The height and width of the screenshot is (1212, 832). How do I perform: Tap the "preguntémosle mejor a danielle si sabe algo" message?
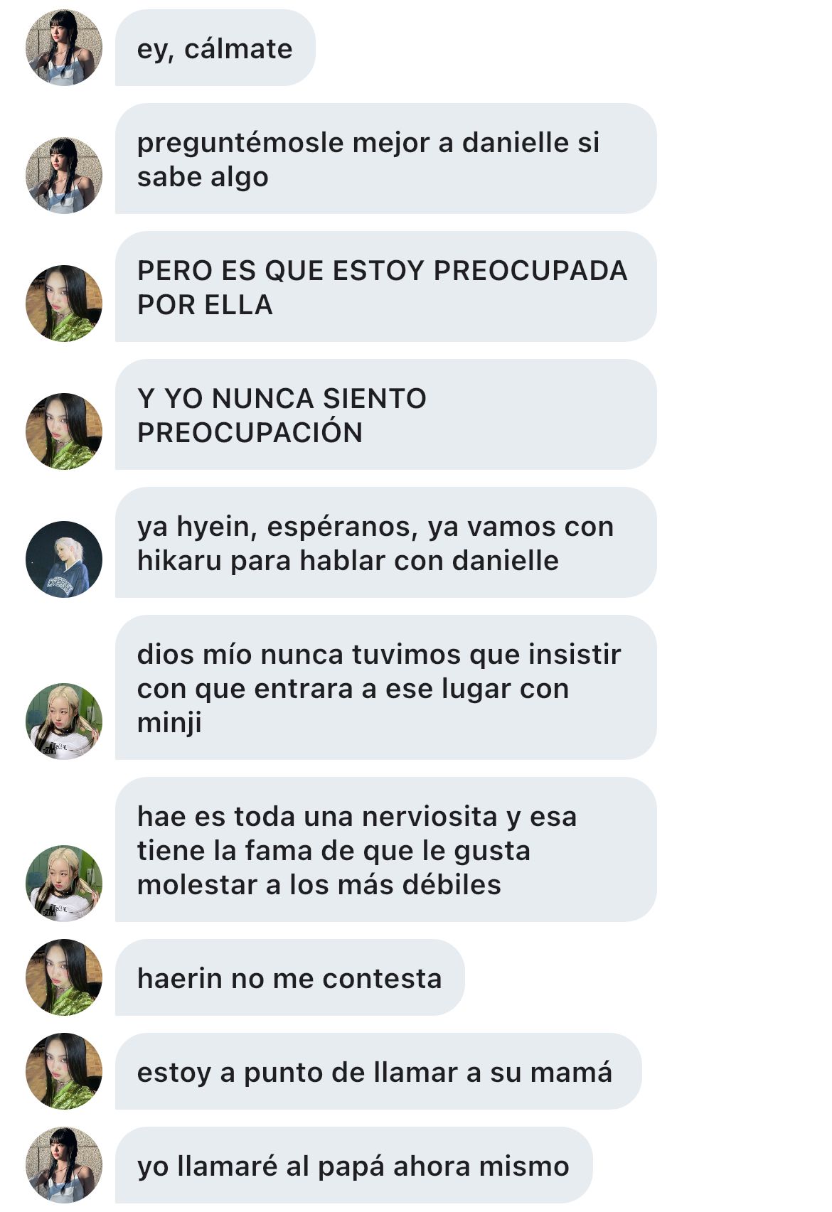[386, 159]
